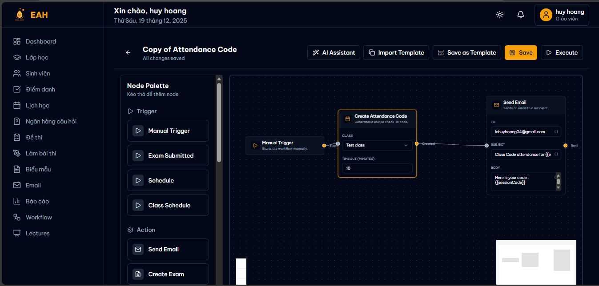599x286 pixels.
Task: Open notifications via the bell icon
Action: [x=520, y=14]
